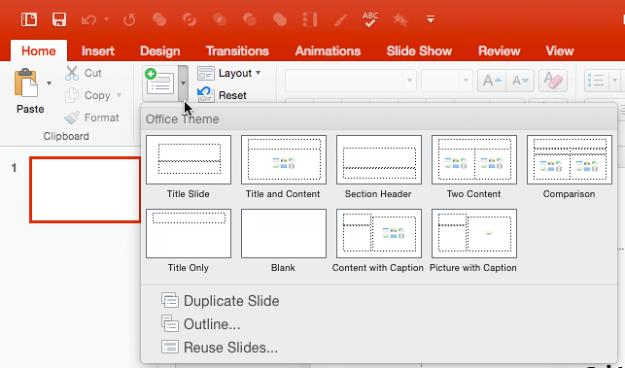
Task: Click the spelling ABC checkmark icon
Action: tap(370, 19)
